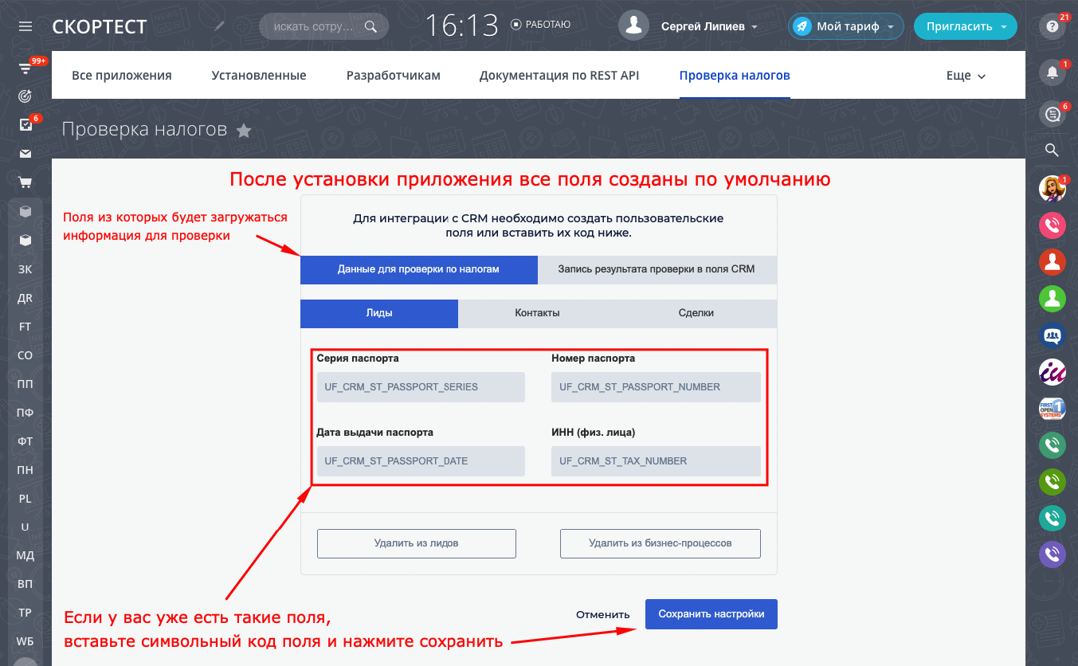The image size is (1078, 666).
Task: Open the ПН item in left sidebar
Action: (25, 470)
